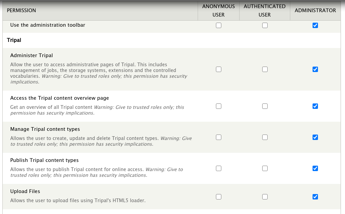Image resolution: width=345 pixels, height=214 pixels.
Task: Click the ADMINISTRATOR column header
Action: click(315, 10)
